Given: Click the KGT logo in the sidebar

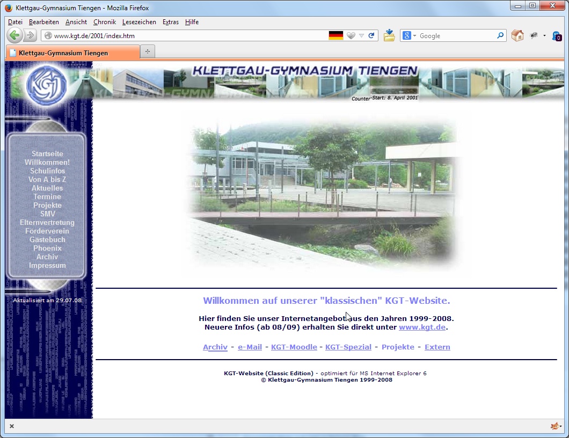Looking at the screenshot, I should 47,86.
